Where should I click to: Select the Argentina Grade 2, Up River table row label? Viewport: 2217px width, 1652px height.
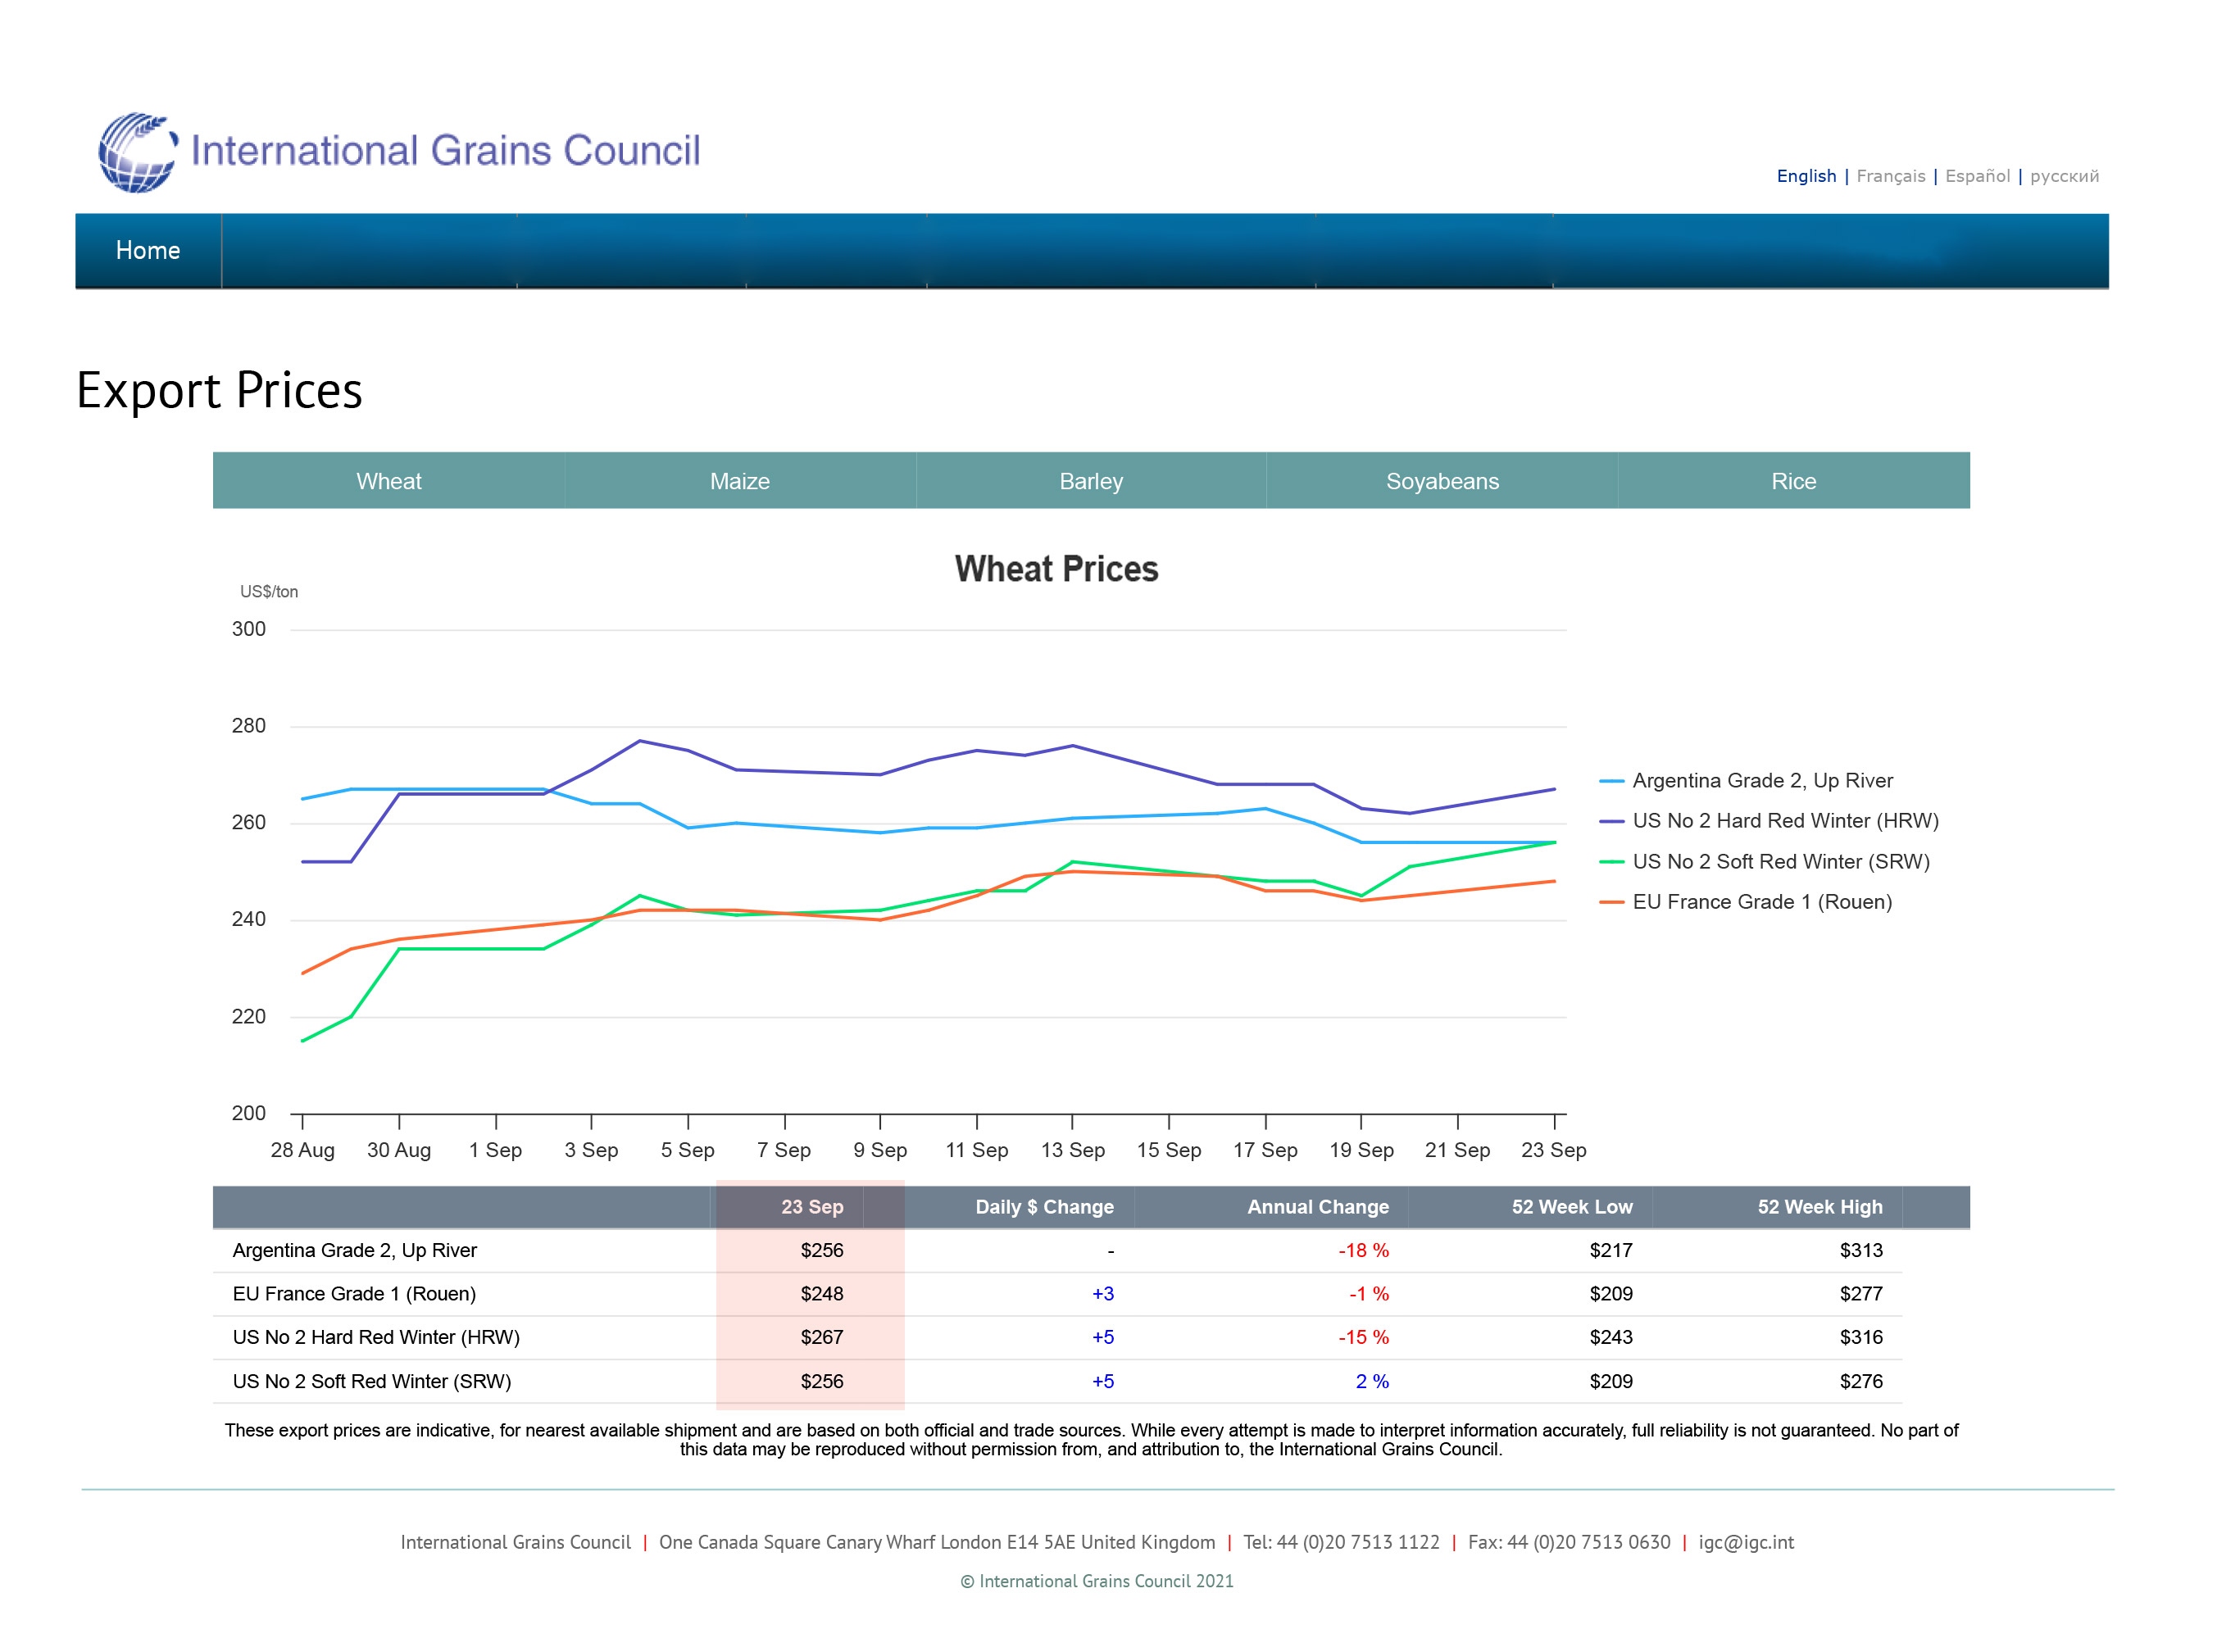354,1250
